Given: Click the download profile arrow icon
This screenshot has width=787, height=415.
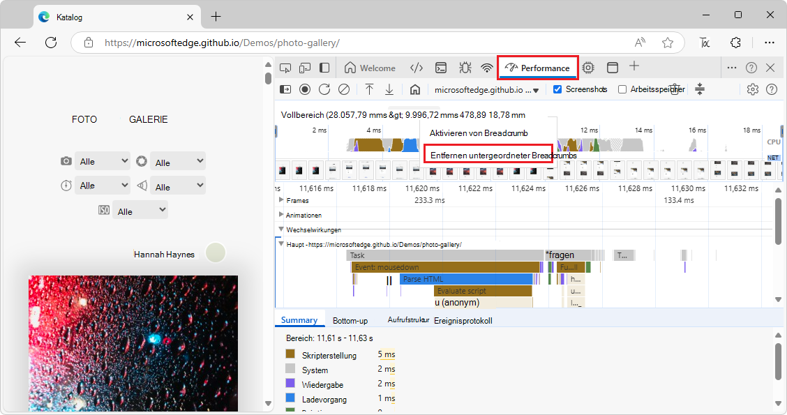Looking at the screenshot, I should coord(389,89).
